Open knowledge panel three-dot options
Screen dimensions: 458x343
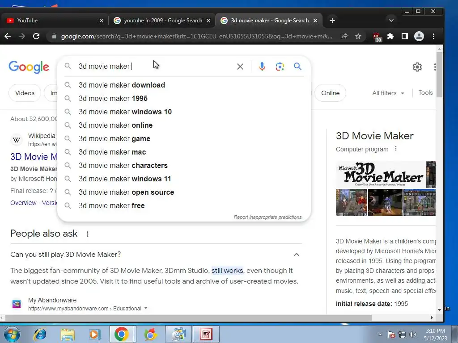(396, 148)
